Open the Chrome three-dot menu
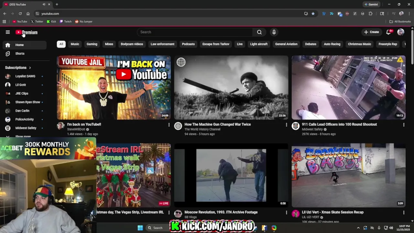Viewport: 414px width, 233px height. coord(409,14)
